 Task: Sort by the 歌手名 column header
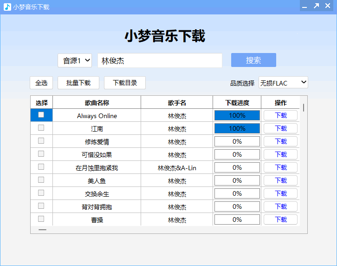(177, 103)
